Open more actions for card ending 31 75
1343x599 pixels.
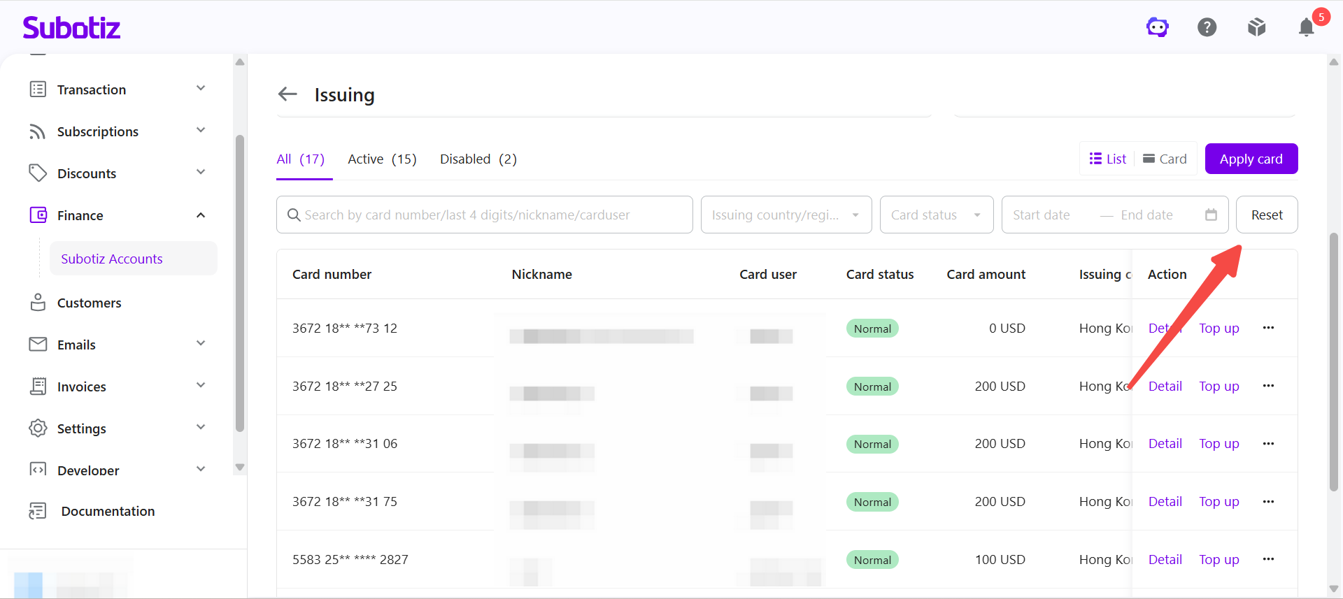coord(1268,501)
